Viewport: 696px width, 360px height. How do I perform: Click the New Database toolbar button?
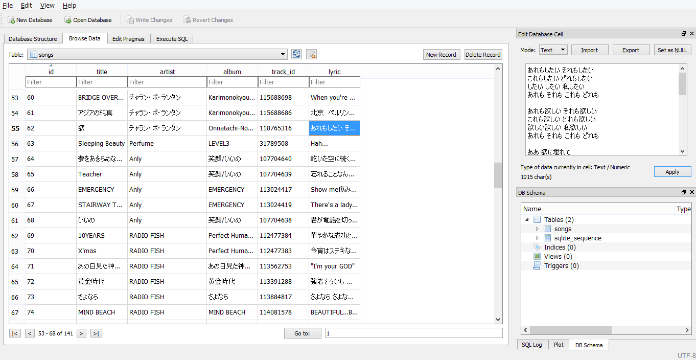point(30,20)
